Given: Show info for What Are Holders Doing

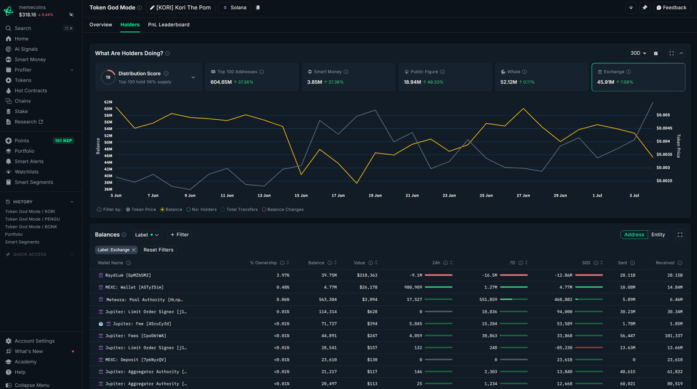Looking at the screenshot, I should tap(167, 53).
